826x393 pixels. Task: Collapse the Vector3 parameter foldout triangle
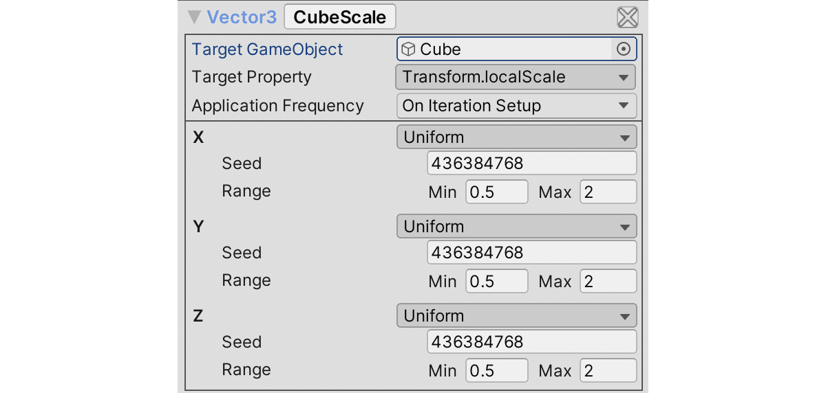pos(195,17)
